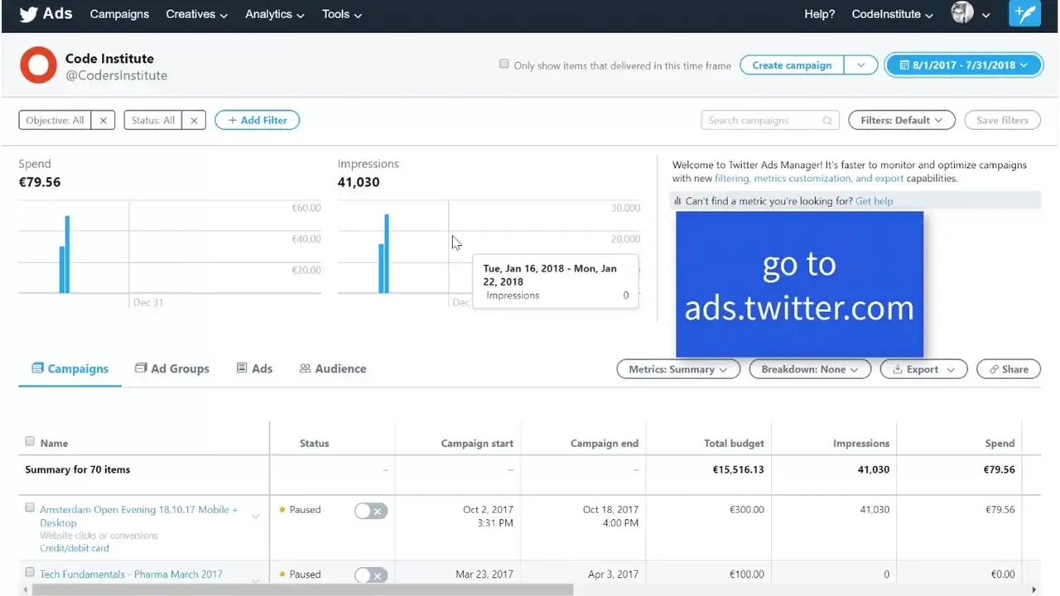Open the Analytics dropdown menu

(275, 14)
